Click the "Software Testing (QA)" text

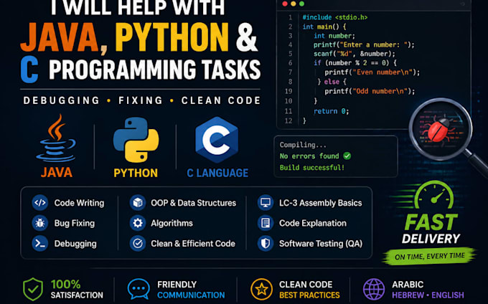pyautogui.click(x=321, y=243)
